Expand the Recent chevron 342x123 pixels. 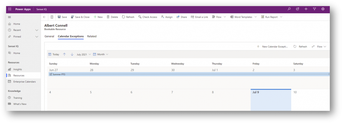coord(37,30)
